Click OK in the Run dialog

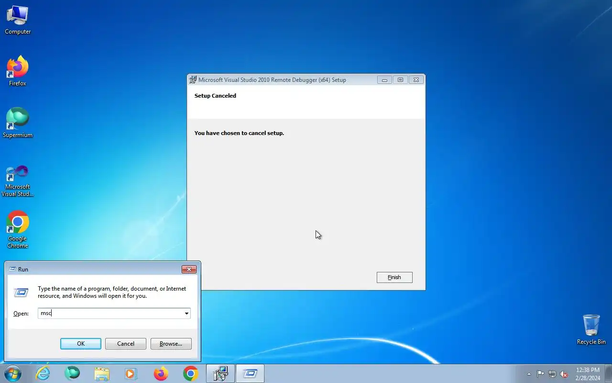[x=81, y=344]
